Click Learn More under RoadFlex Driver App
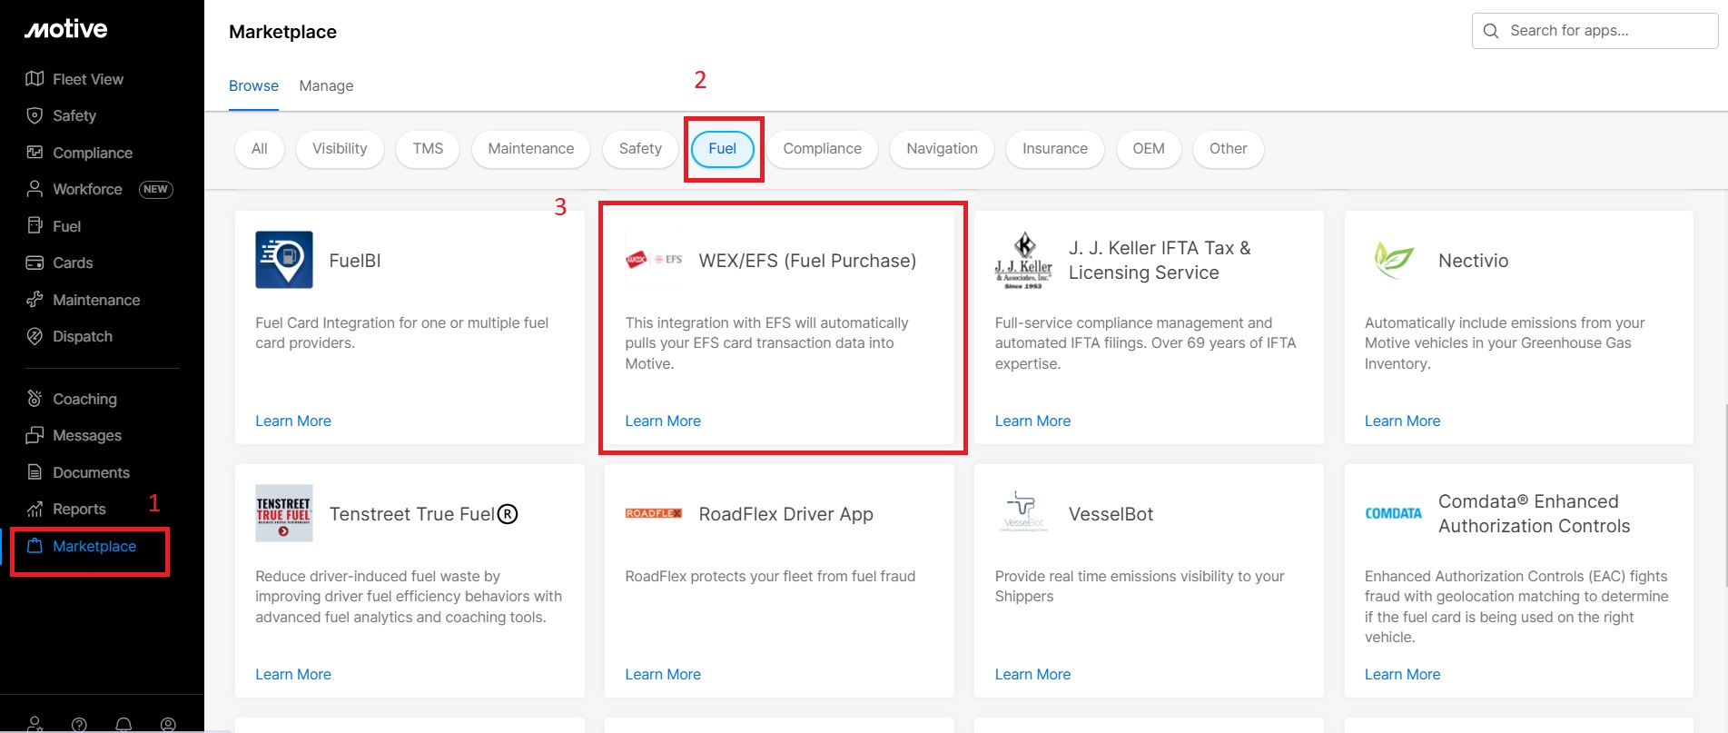The image size is (1728, 733). [x=663, y=675]
